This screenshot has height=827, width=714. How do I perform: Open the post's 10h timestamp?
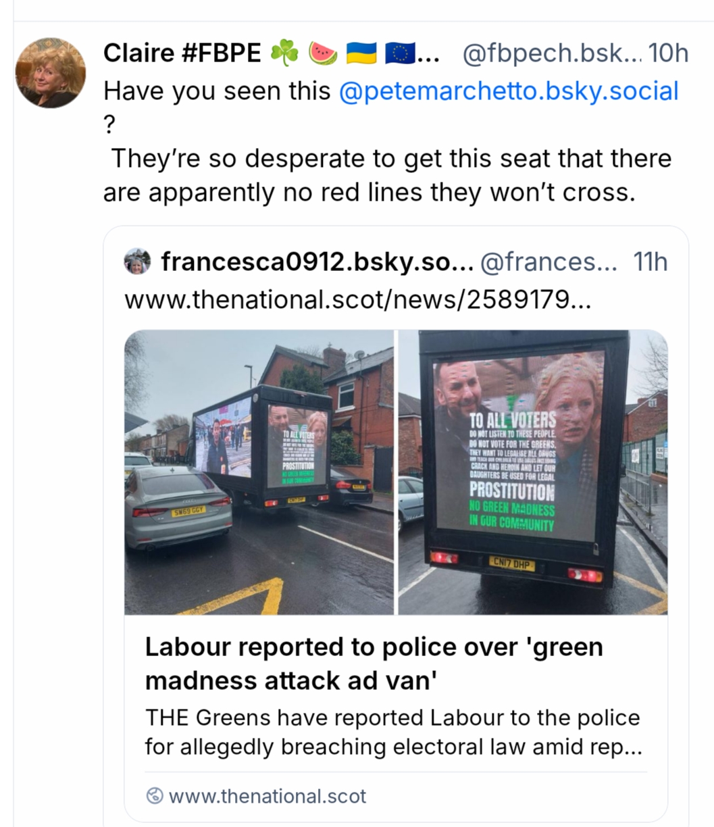(x=668, y=53)
